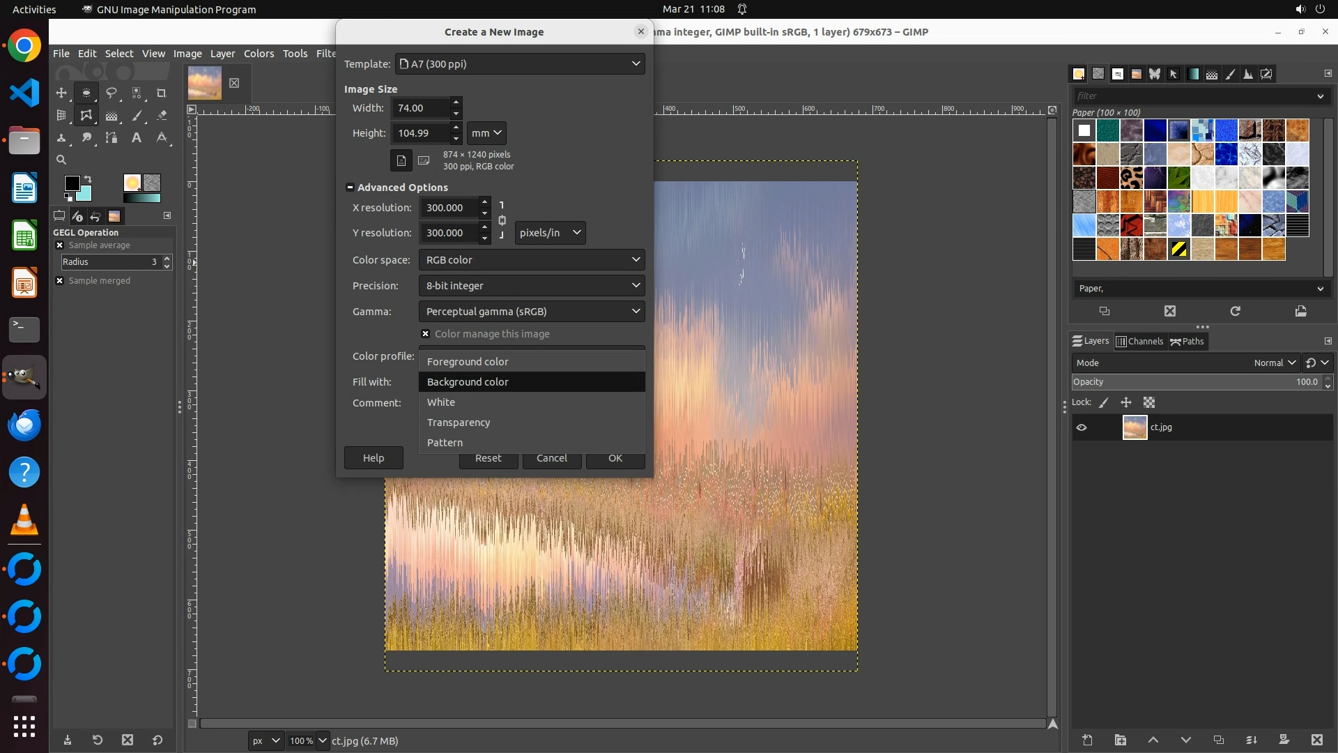Image resolution: width=1338 pixels, height=753 pixels.
Task: Select the Free Select lasso tool
Action: (111, 93)
